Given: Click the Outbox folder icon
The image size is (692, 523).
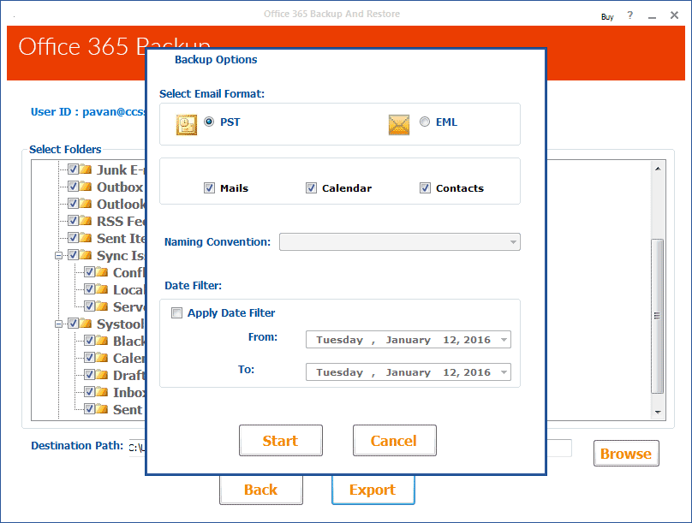Looking at the screenshot, I should (86, 187).
